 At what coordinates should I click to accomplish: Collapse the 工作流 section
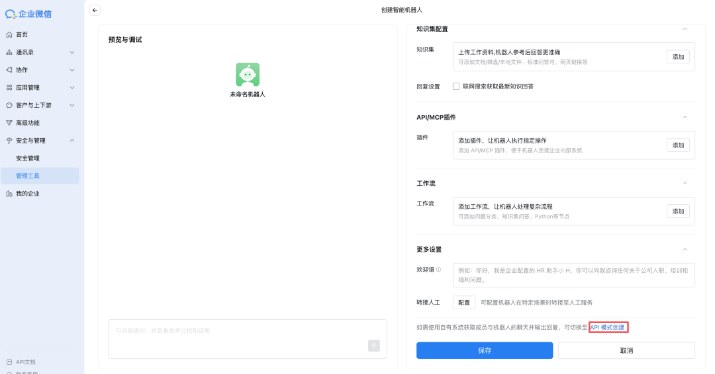tap(685, 183)
